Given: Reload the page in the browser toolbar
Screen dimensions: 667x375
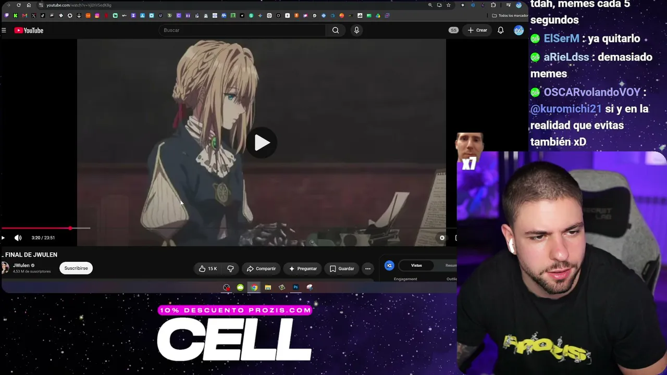Looking at the screenshot, I should tap(19, 5).
